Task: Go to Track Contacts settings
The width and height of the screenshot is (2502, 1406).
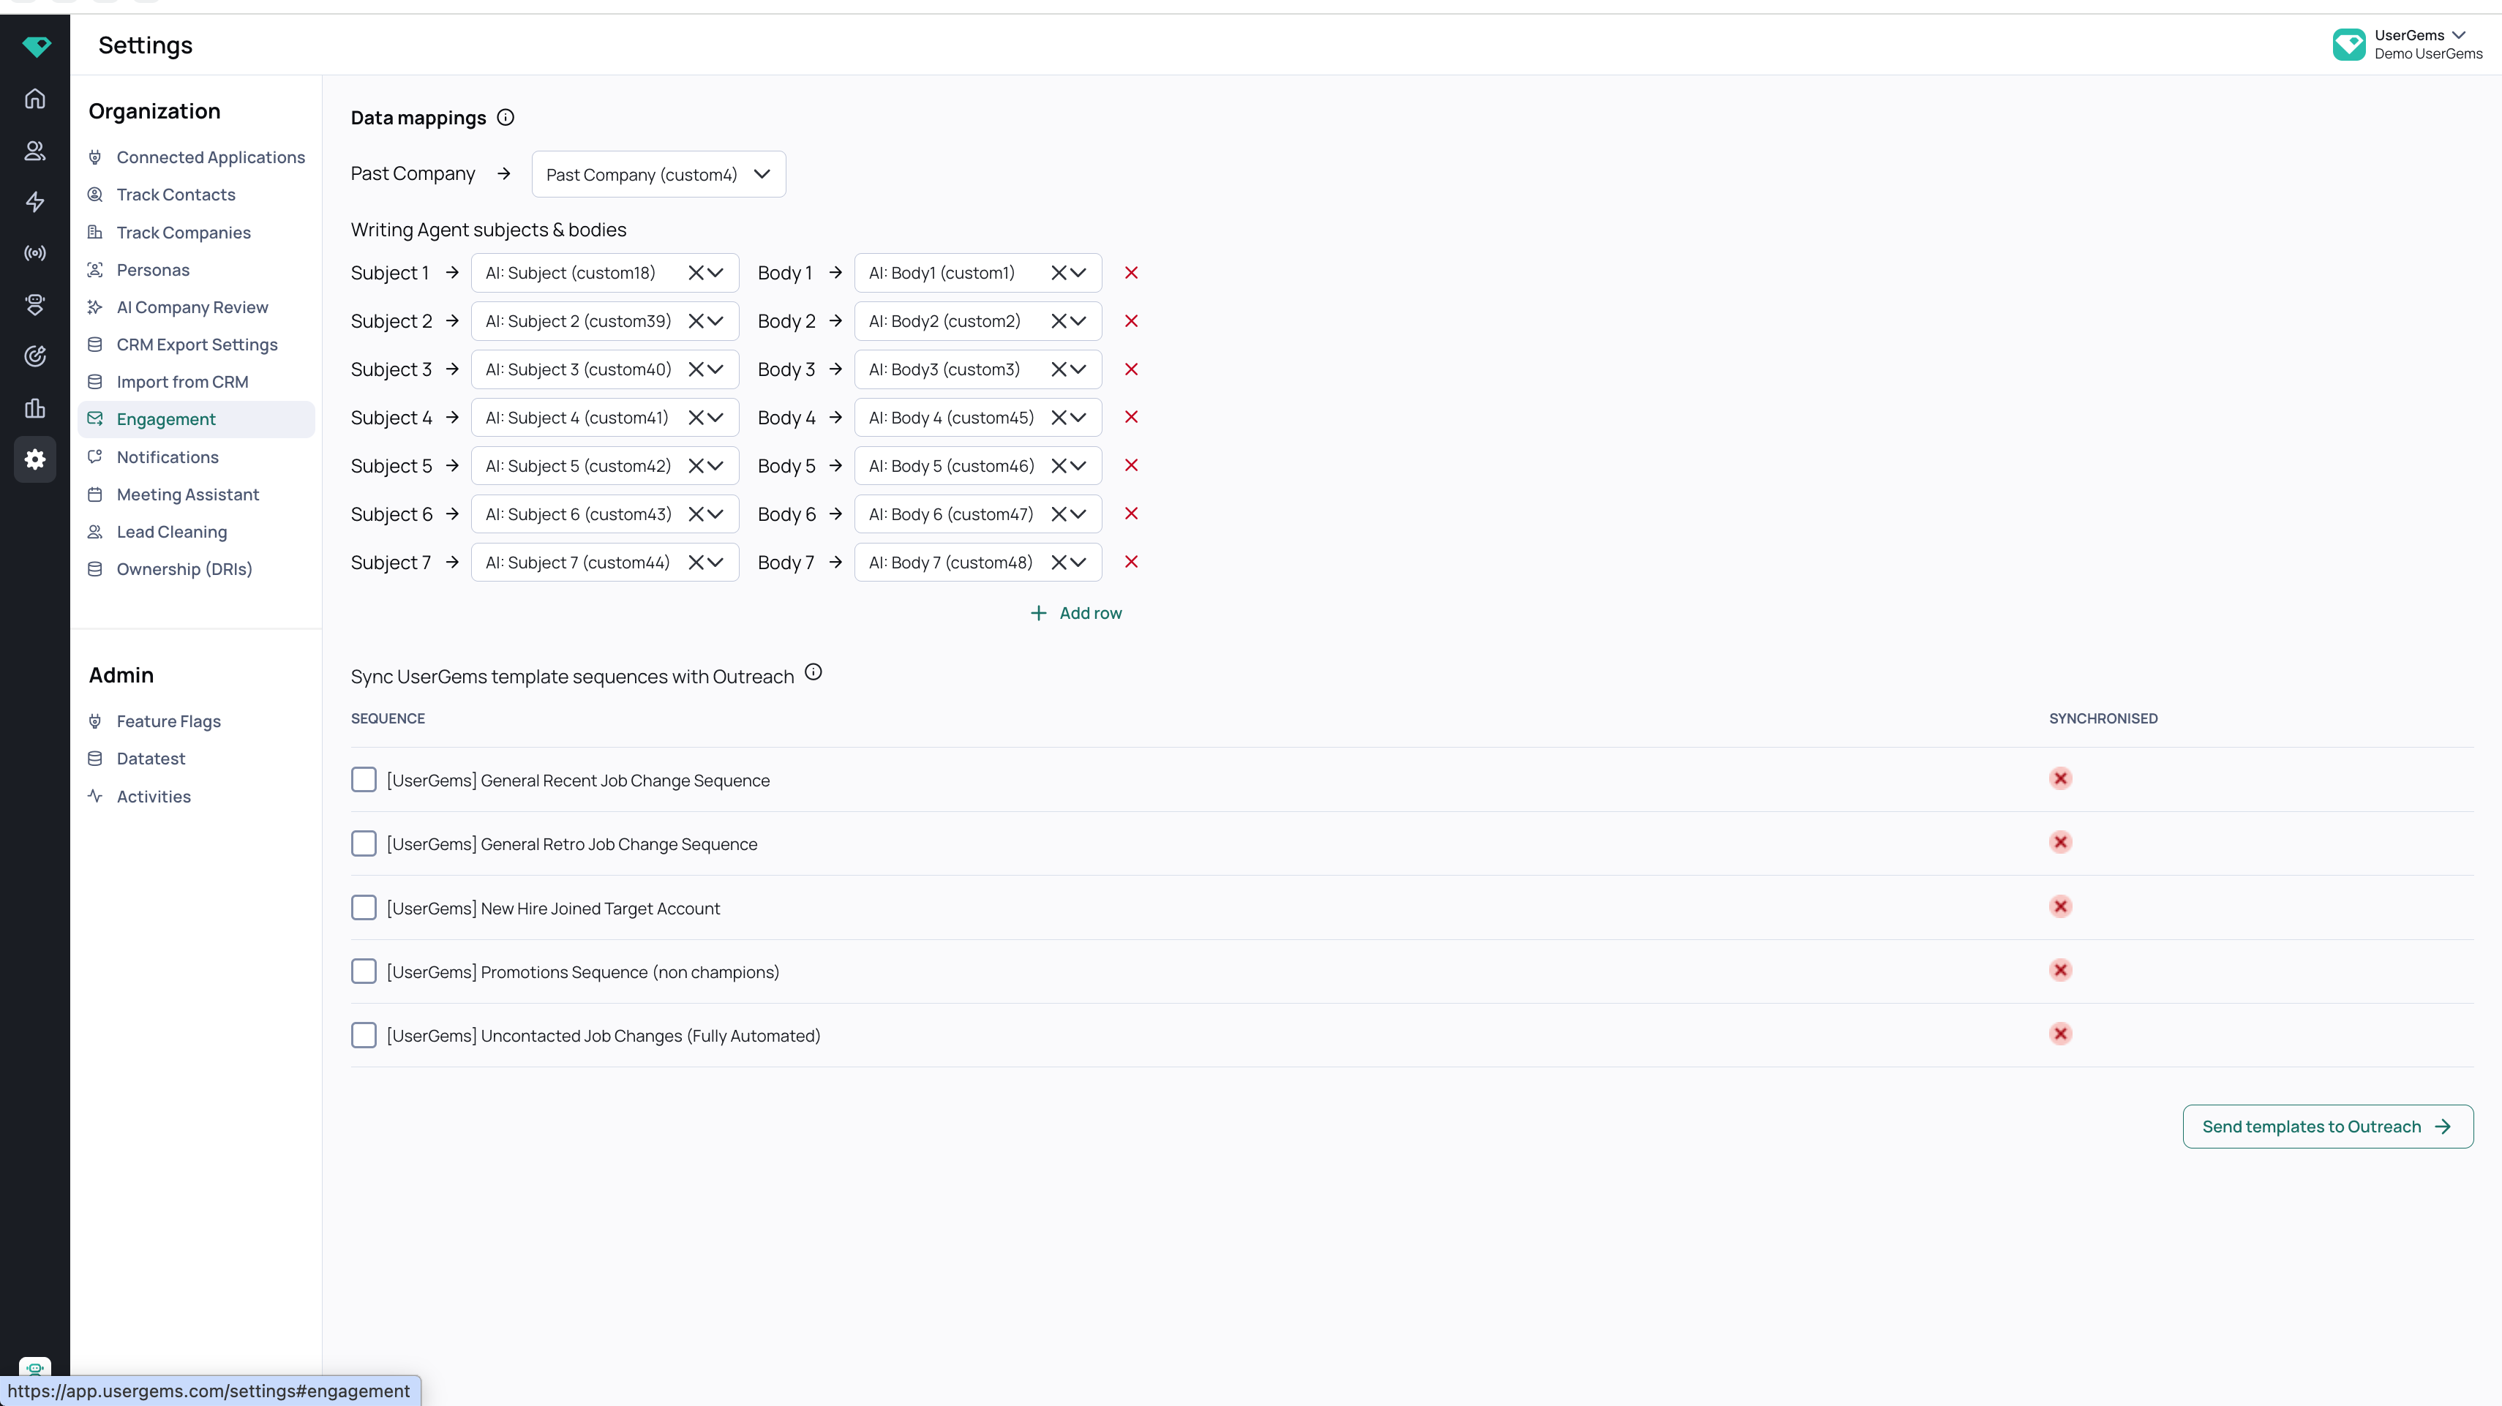Action: point(196,195)
